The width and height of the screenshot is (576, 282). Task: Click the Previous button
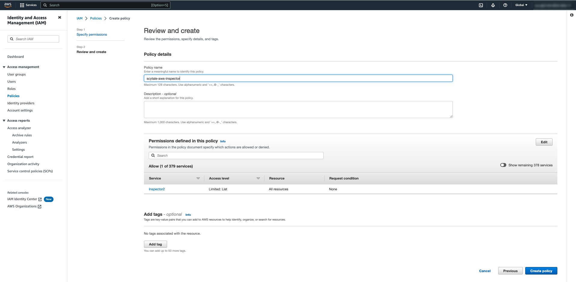point(510,271)
